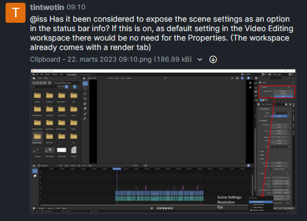
Task: Click the file browser search field
Action: pos(44,87)
